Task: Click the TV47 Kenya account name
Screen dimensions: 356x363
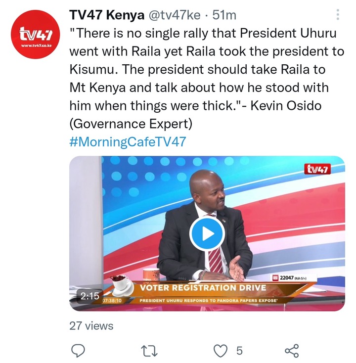Action: [x=107, y=15]
